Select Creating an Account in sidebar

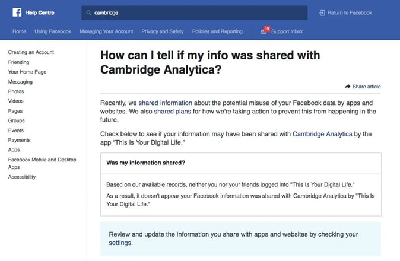pyautogui.click(x=31, y=52)
